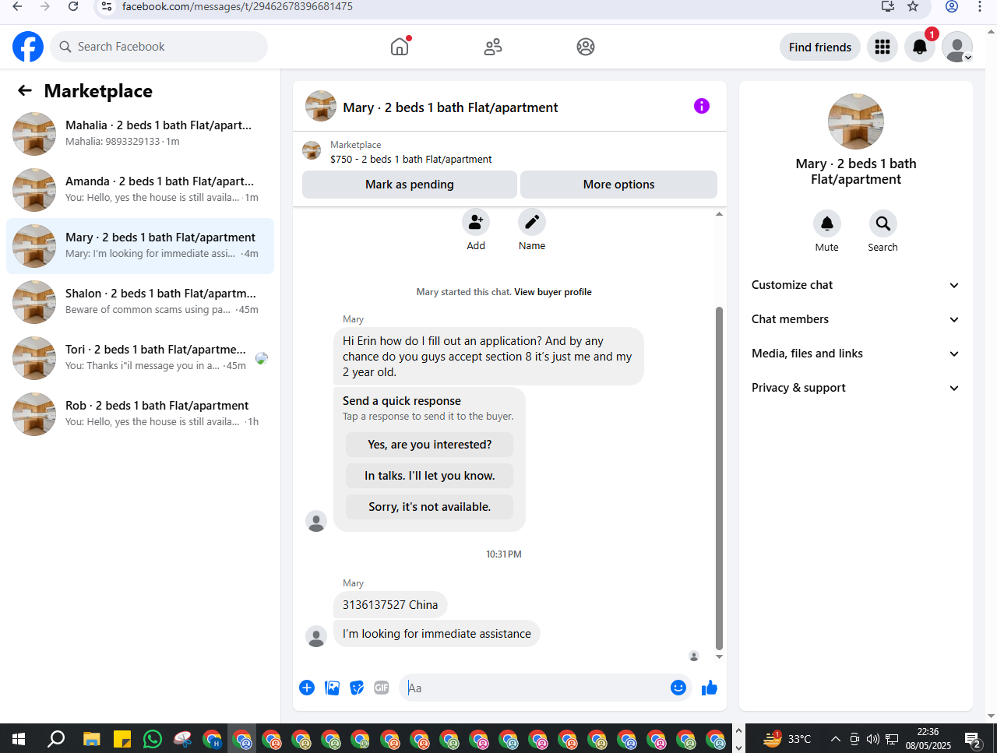The image size is (997, 753).
Task: Expand the Chat members section
Action: (855, 319)
